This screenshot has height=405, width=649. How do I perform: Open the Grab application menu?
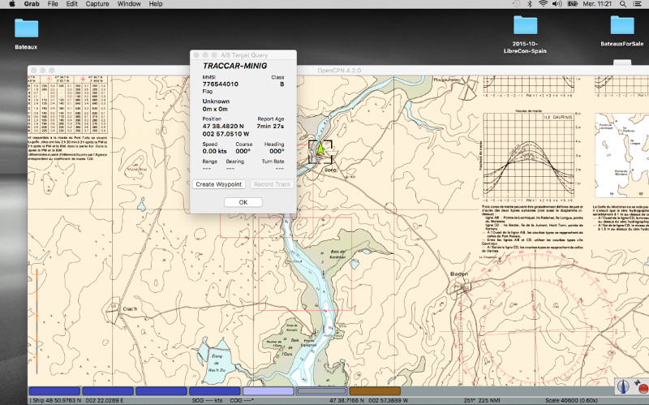(x=32, y=4)
